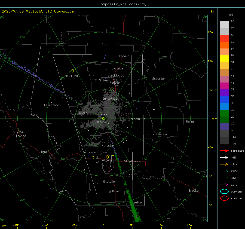The image size is (245, 229).
Task: Click the yellow diamond marker beside RockyMH
Action: (73, 71)
